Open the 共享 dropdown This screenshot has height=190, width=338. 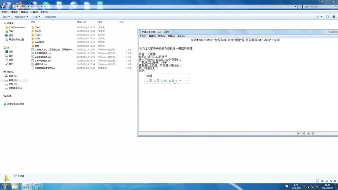(36, 17)
